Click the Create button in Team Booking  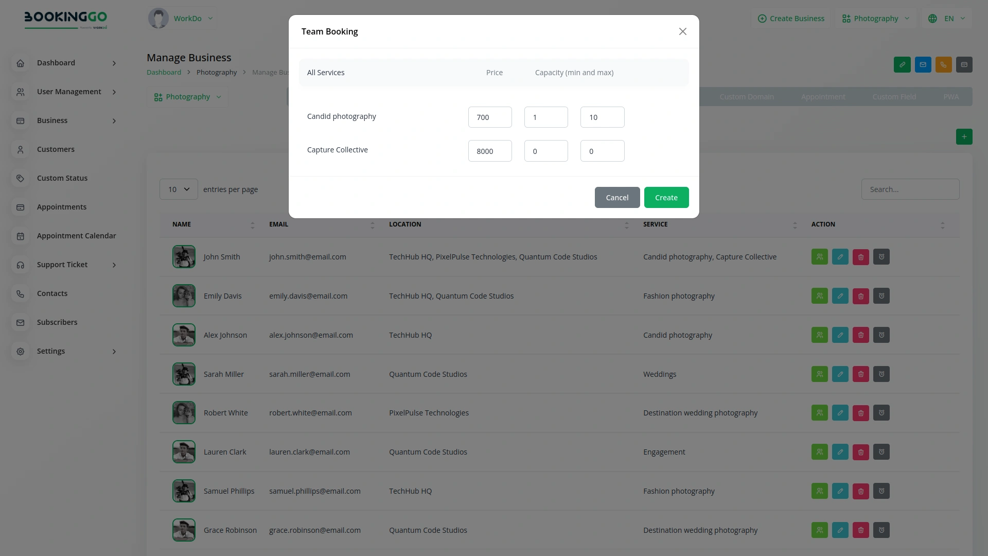[x=666, y=197]
